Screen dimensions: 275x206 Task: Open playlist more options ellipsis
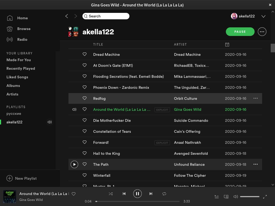(x=262, y=32)
